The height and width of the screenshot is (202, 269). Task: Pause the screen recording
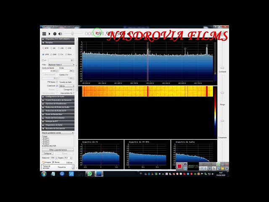185,168
